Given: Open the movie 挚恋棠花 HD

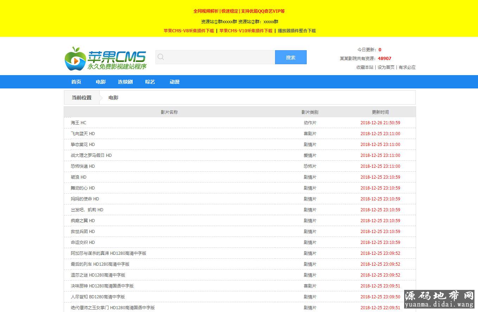Looking at the screenshot, I should (83, 145).
